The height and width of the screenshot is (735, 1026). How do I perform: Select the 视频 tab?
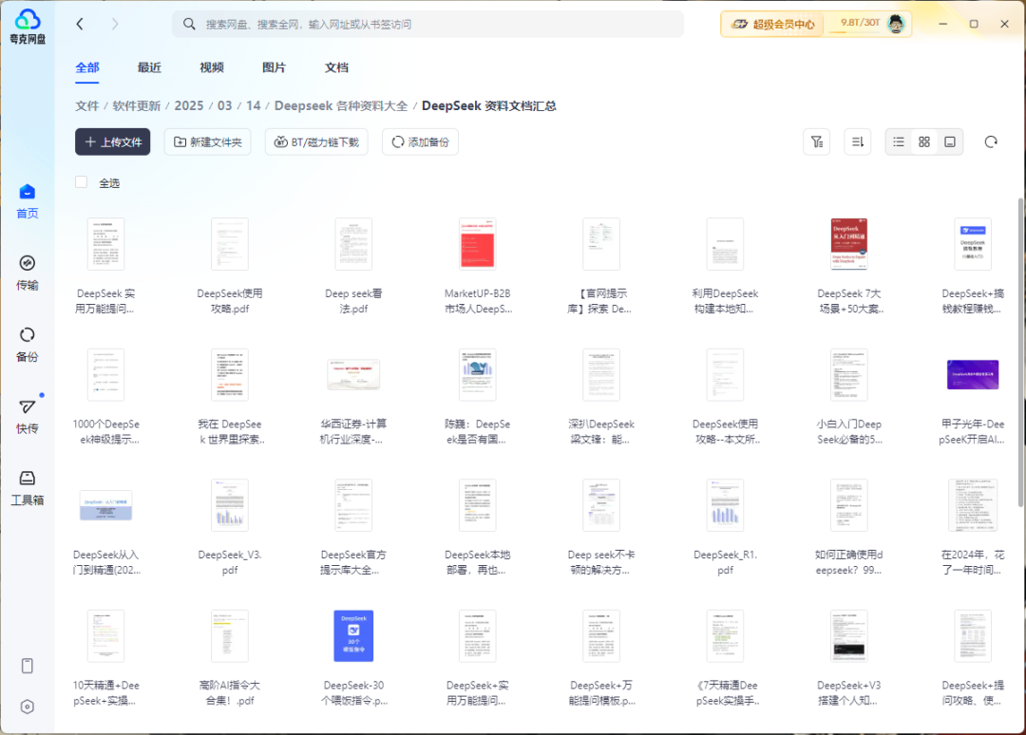pyautogui.click(x=211, y=68)
